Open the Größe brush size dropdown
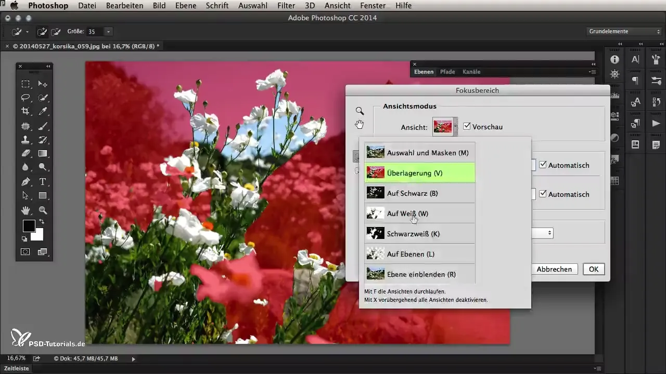Screen dimensions: 666x374 [108, 32]
